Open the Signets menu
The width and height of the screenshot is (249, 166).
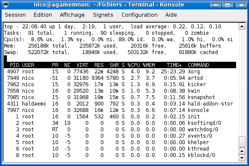pyautogui.click(x=103, y=15)
